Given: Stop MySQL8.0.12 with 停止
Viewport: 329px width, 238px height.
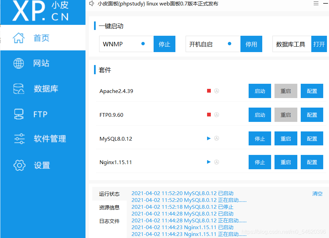Looking at the screenshot, I should pyautogui.click(x=260, y=138).
